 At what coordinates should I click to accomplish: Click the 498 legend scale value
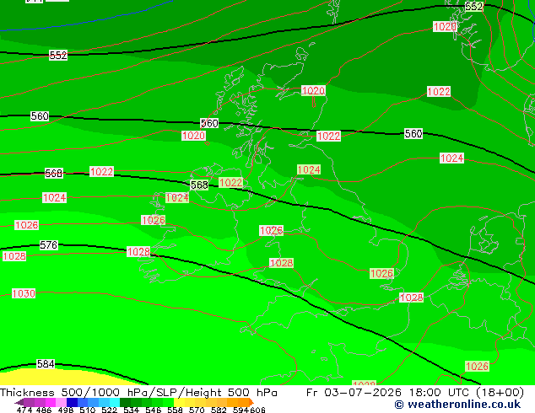[66, 410]
